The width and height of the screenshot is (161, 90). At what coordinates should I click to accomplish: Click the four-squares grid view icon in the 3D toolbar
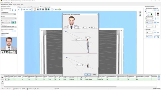[x=32, y=9]
